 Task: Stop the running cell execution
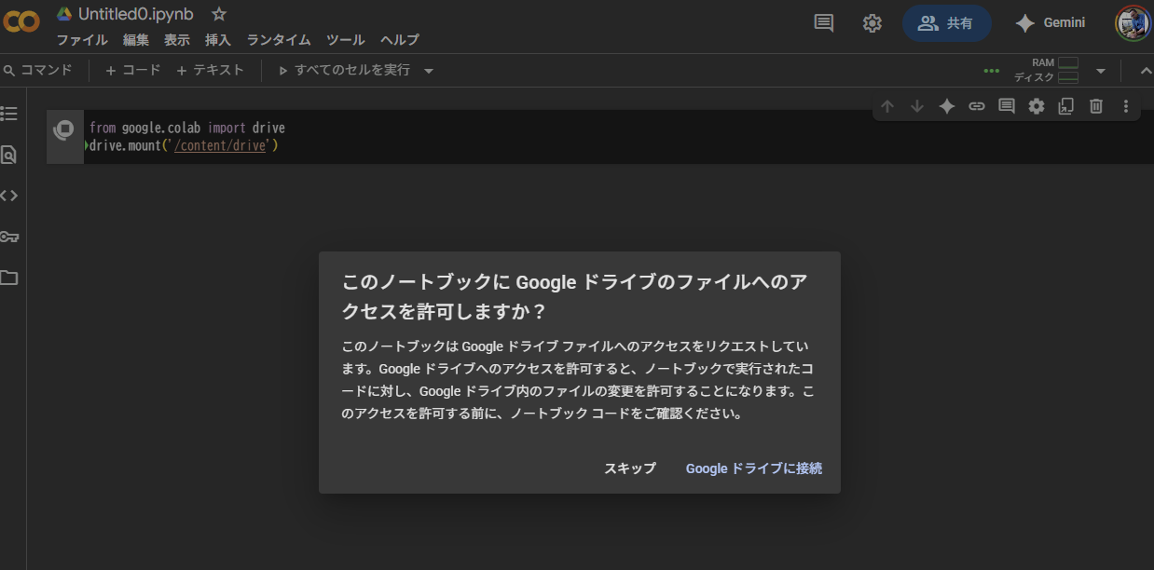(x=64, y=129)
